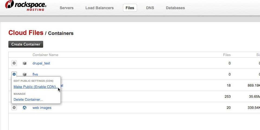This screenshot has width=260, height=130.
Task: Open the web images container
Action: click(x=42, y=108)
